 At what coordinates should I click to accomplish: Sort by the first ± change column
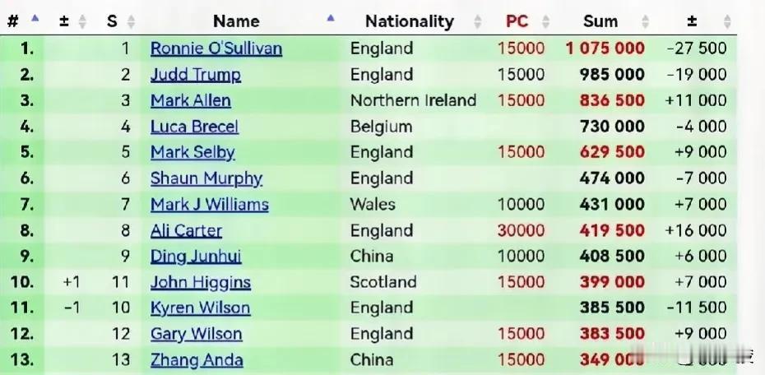point(82,21)
